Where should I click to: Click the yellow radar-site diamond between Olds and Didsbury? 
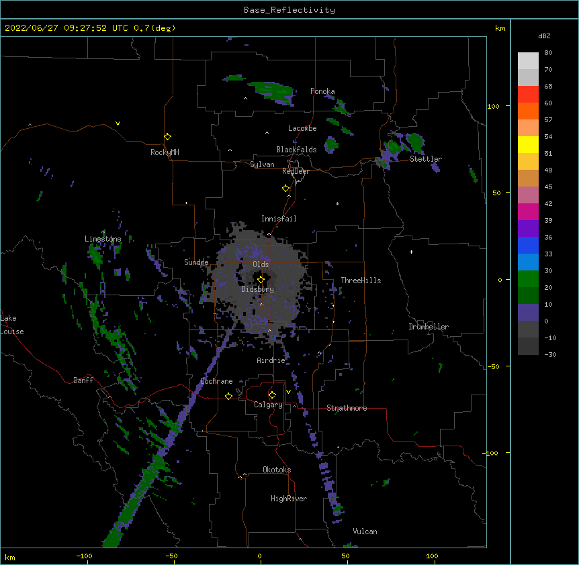click(261, 280)
